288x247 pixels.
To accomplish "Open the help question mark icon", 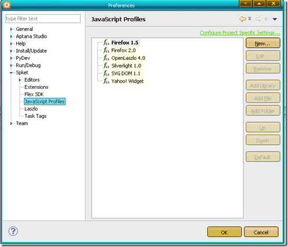I will pos(13,231).
